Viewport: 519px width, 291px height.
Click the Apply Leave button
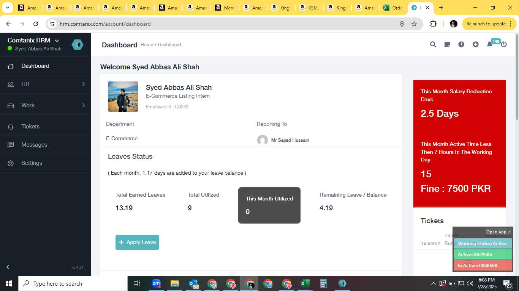[137, 242]
